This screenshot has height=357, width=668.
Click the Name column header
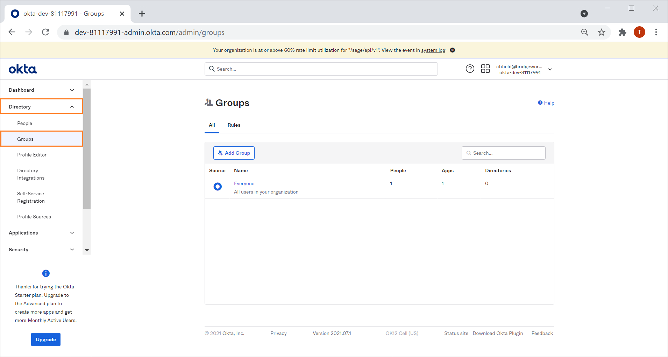coord(241,170)
